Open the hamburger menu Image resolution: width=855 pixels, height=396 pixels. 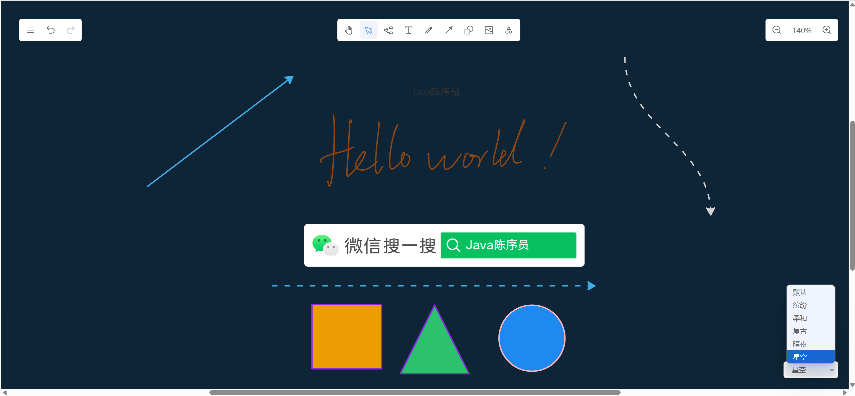[30, 30]
